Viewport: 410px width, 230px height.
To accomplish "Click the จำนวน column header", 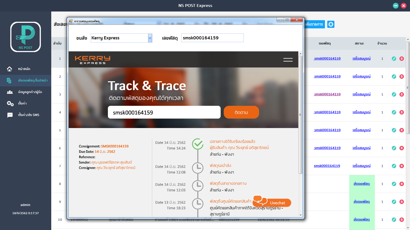I will (382, 43).
